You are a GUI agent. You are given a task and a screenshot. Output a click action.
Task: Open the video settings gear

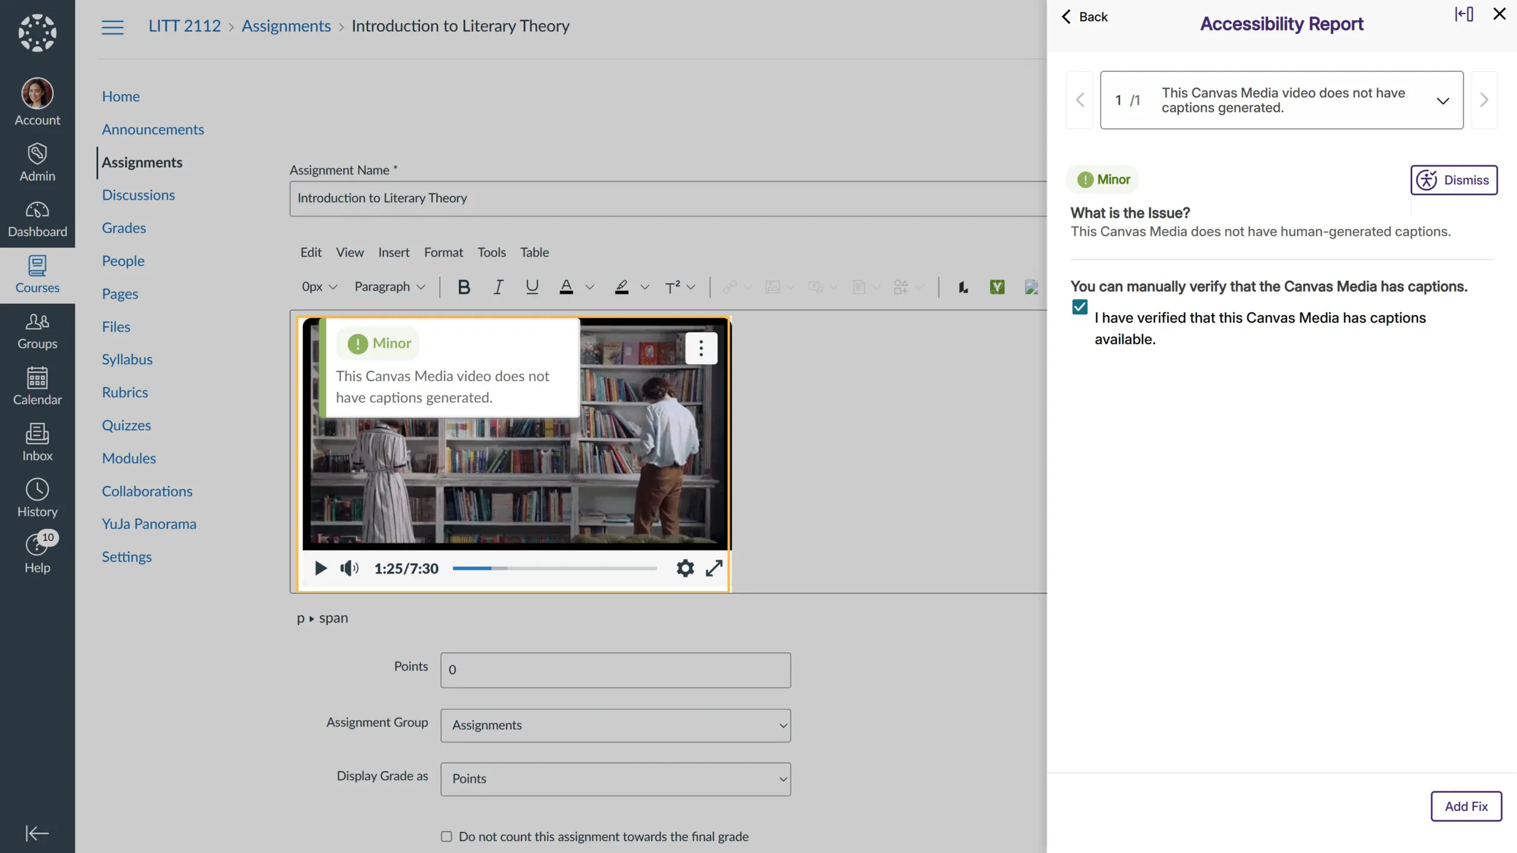685,568
